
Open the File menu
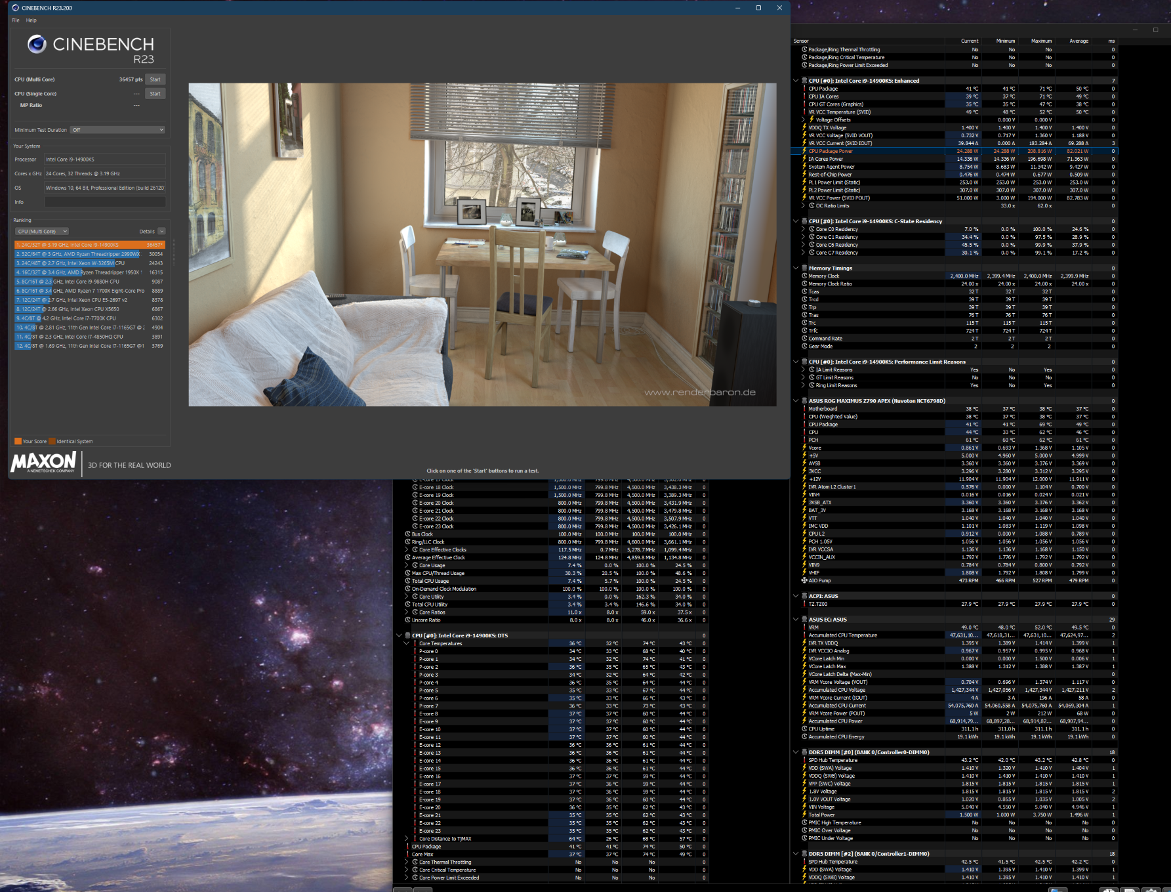(16, 20)
